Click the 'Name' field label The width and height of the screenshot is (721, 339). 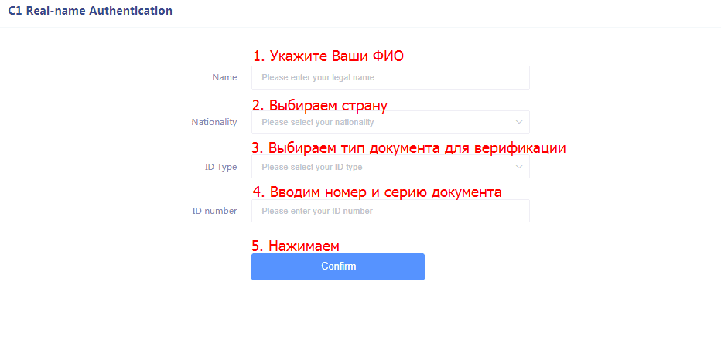pyautogui.click(x=224, y=78)
